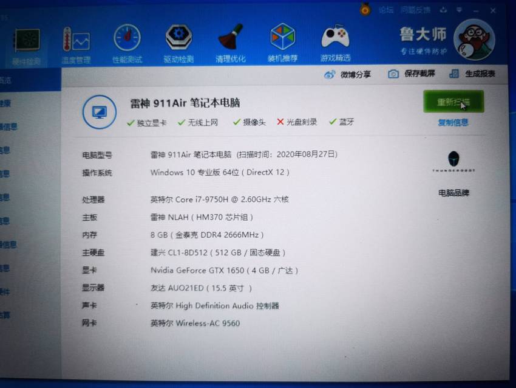Viewport: 516px width, 388px height.
Task: Click the 无线上网 status item
Action: click(x=198, y=123)
